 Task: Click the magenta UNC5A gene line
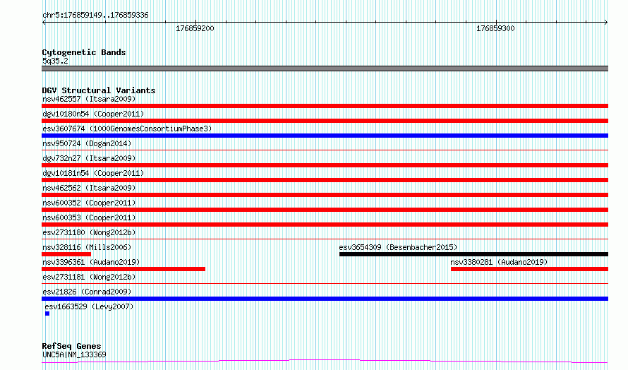pyautogui.click(x=325, y=362)
